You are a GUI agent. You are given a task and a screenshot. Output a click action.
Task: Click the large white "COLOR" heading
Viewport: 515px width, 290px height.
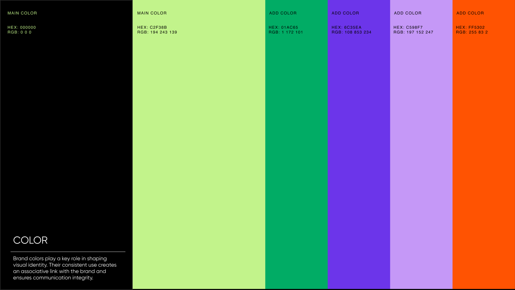click(x=30, y=240)
